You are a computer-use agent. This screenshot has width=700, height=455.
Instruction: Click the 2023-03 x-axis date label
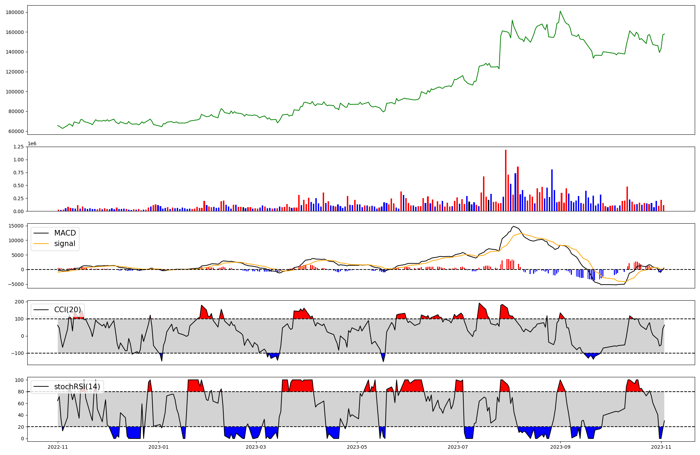tap(256, 447)
